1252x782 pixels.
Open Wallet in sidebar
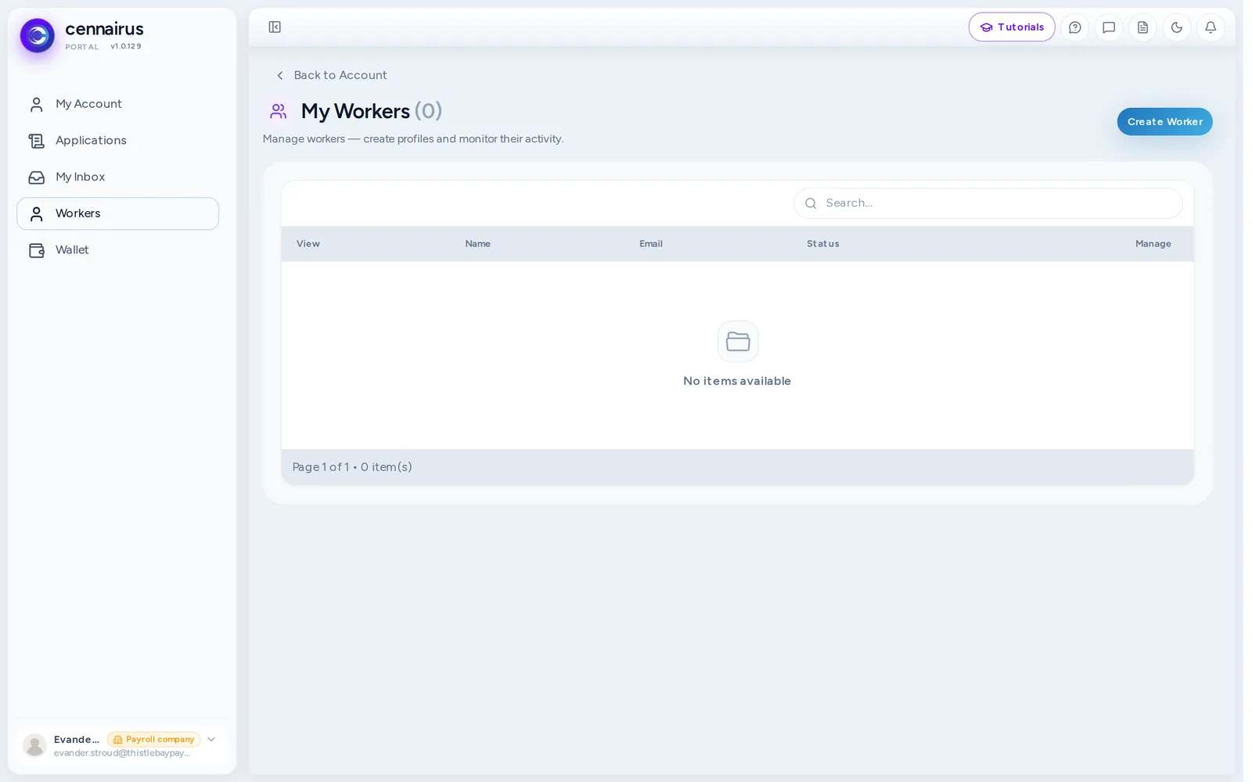(117, 250)
